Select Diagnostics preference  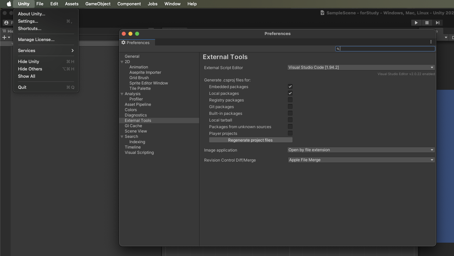136,115
